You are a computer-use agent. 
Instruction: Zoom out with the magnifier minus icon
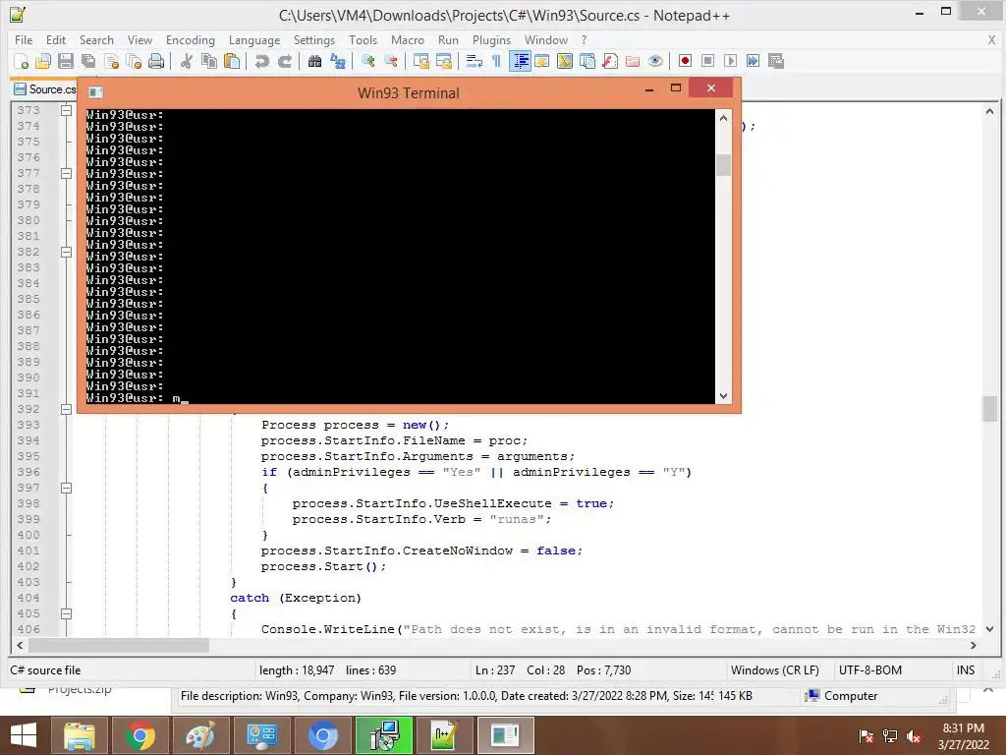pos(390,61)
